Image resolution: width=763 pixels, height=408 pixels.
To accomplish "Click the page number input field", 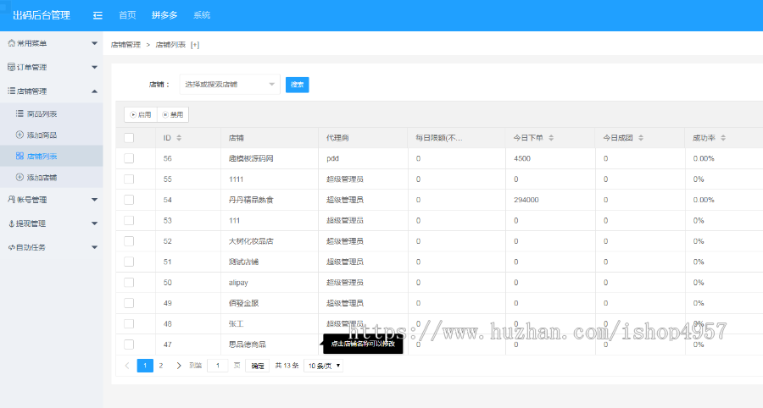I will [218, 366].
